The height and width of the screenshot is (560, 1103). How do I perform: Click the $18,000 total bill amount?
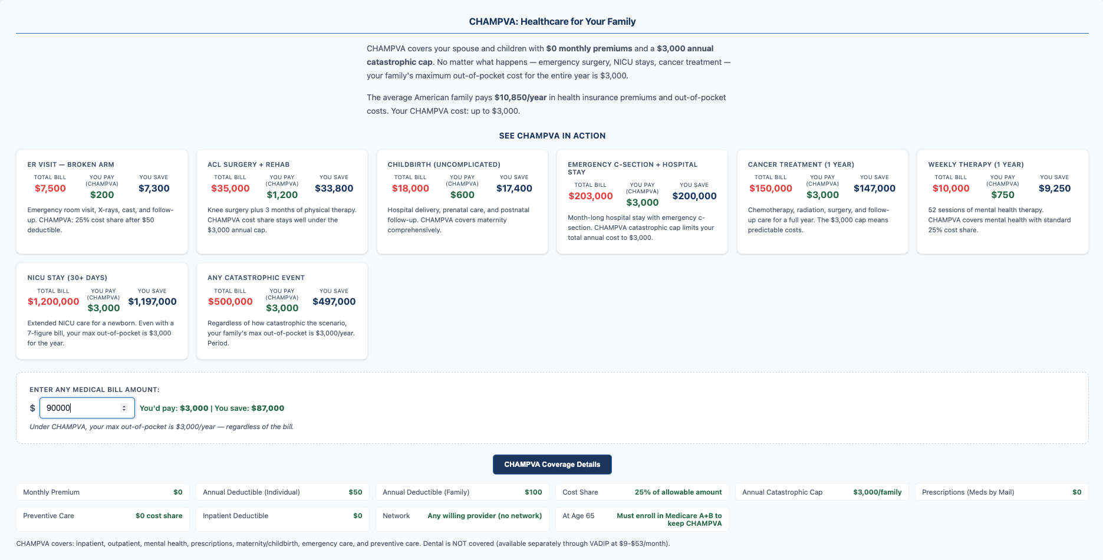pos(410,189)
